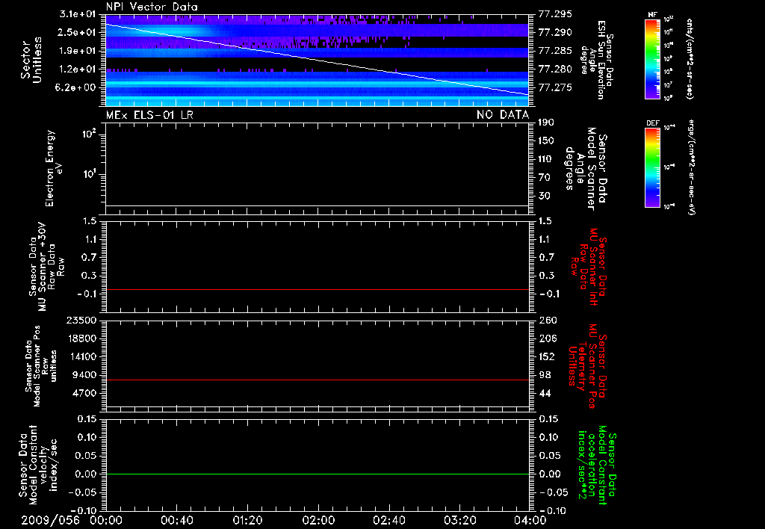
Task: Select the 77.275 elevation tick value
Action: click(x=555, y=88)
